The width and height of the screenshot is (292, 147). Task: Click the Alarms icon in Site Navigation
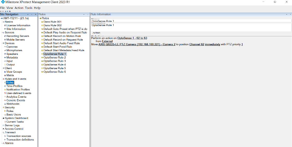tap(3, 143)
